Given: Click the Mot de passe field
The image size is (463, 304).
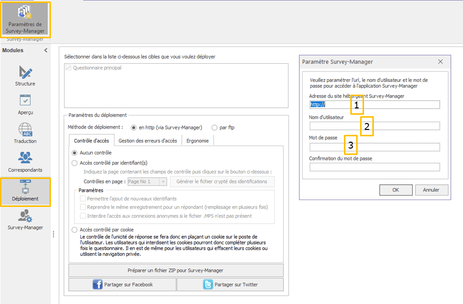Looking at the screenshot, I should [374, 147].
